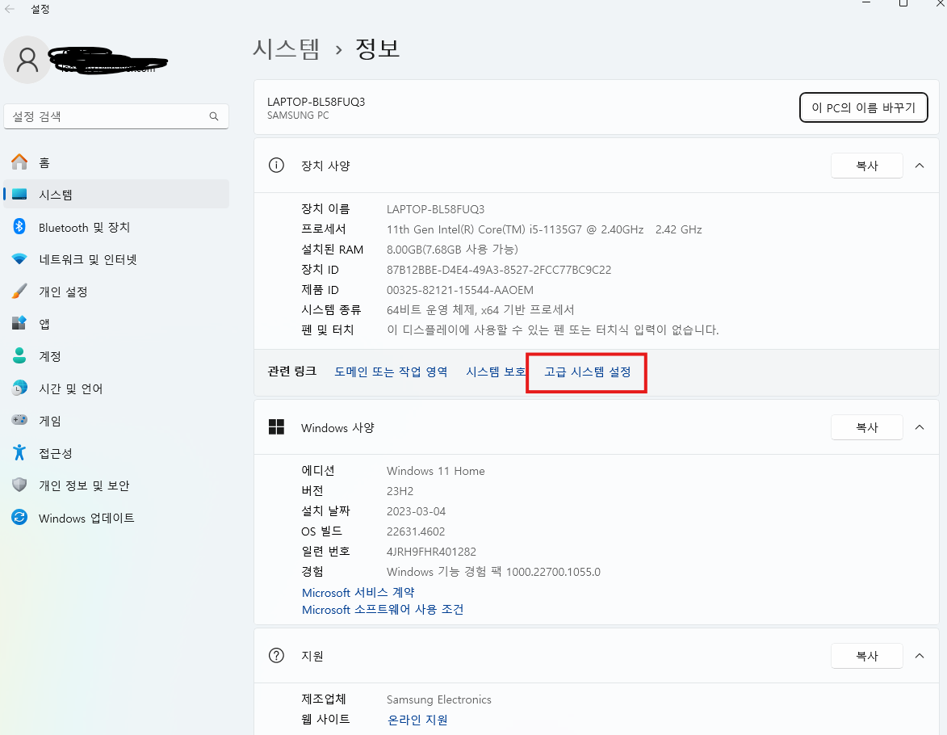Click the 장치 ID value 87B12BBE
Image resolution: width=947 pixels, height=735 pixels.
[x=499, y=270]
